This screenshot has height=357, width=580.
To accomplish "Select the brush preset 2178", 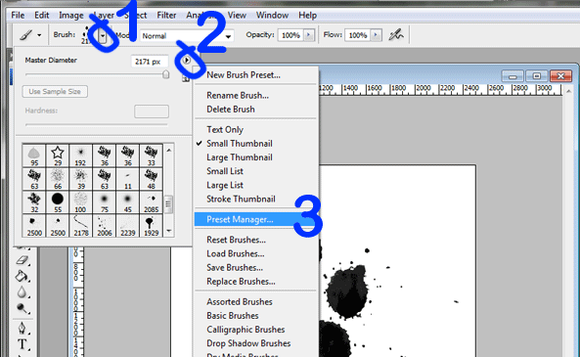I will [80, 226].
